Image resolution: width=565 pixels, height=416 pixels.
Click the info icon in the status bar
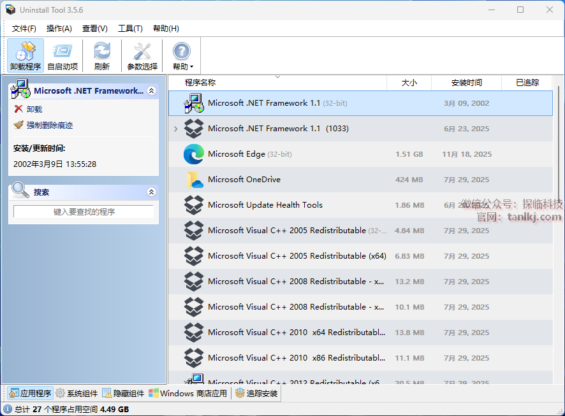coord(8,409)
